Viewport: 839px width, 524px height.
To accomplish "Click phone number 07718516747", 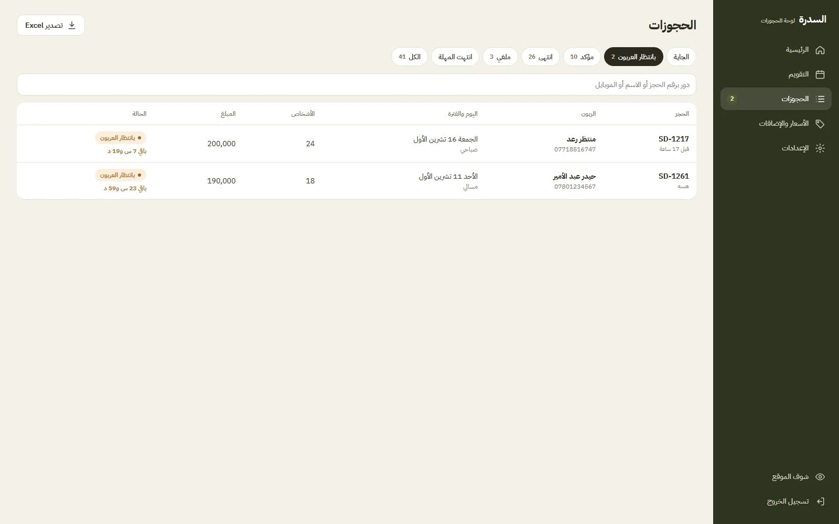I will pyautogui.click(x=575, y=149).
